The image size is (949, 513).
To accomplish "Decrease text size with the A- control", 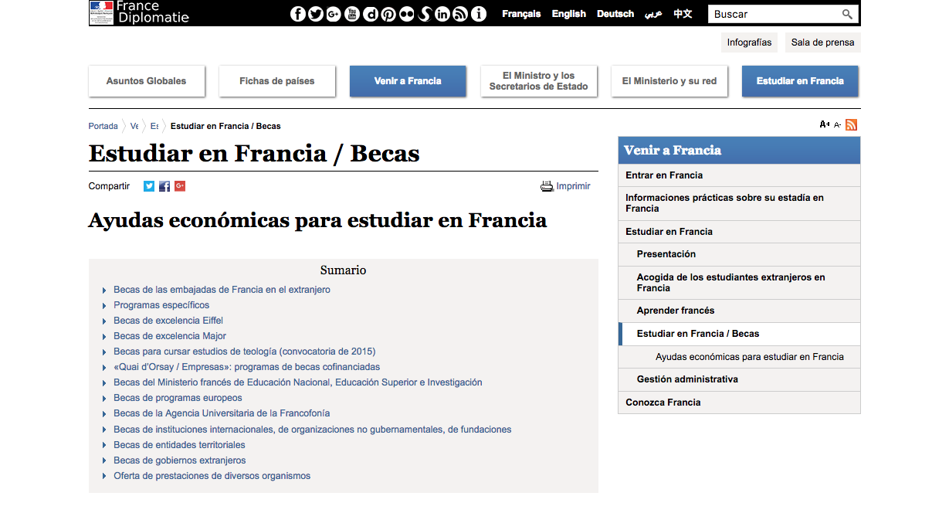I will click(x=837, y=124).
